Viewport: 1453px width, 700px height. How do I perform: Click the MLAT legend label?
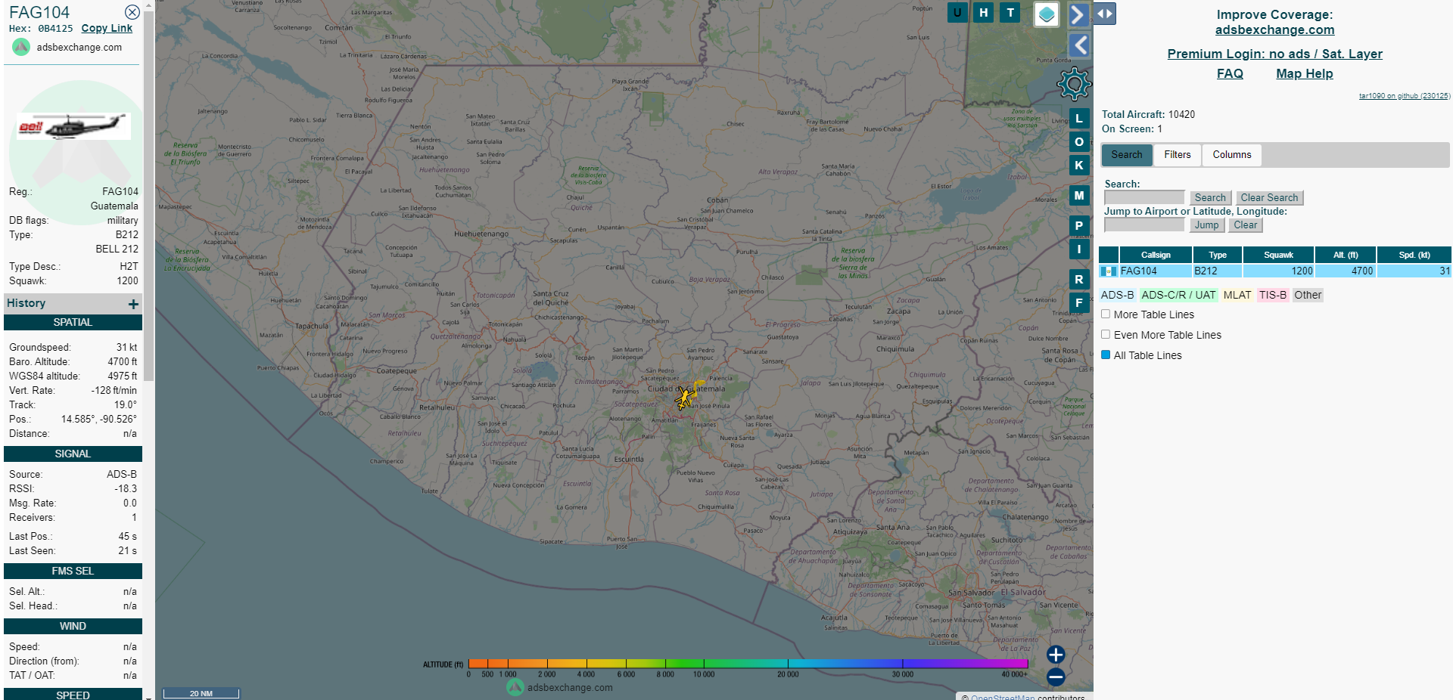[1237, 296]
